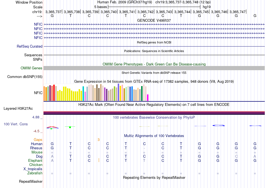The height and width of the screenshot is (188, 265).
Task: Click the "RefSeq genes from NCBI" title
Action: (x=154, y=42)
